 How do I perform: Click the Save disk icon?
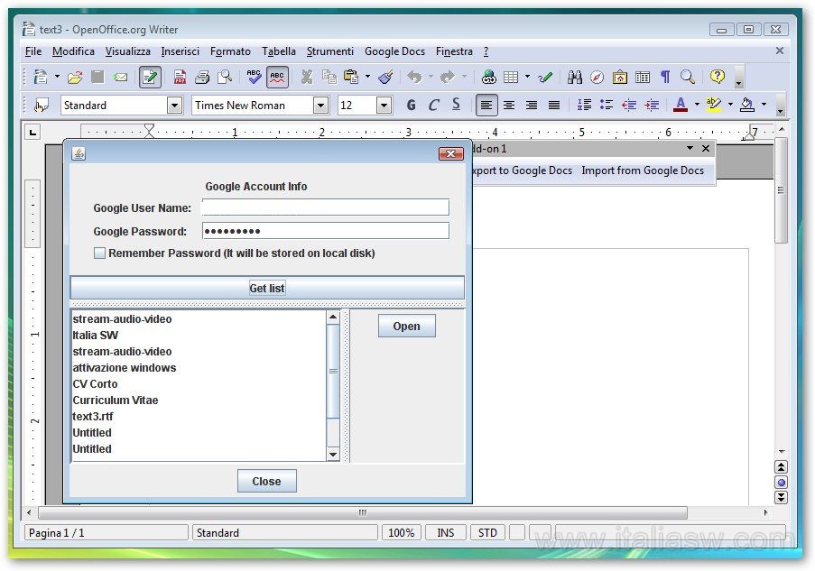pos(97,77)
